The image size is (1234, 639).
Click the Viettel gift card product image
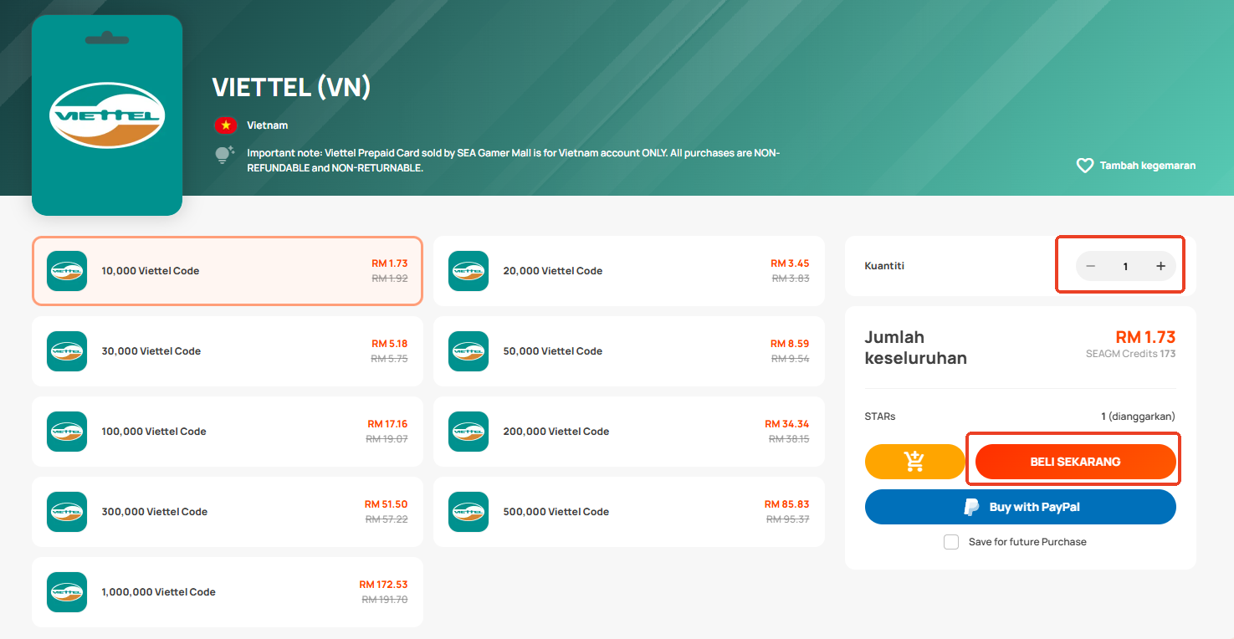[x=107, y=115]
